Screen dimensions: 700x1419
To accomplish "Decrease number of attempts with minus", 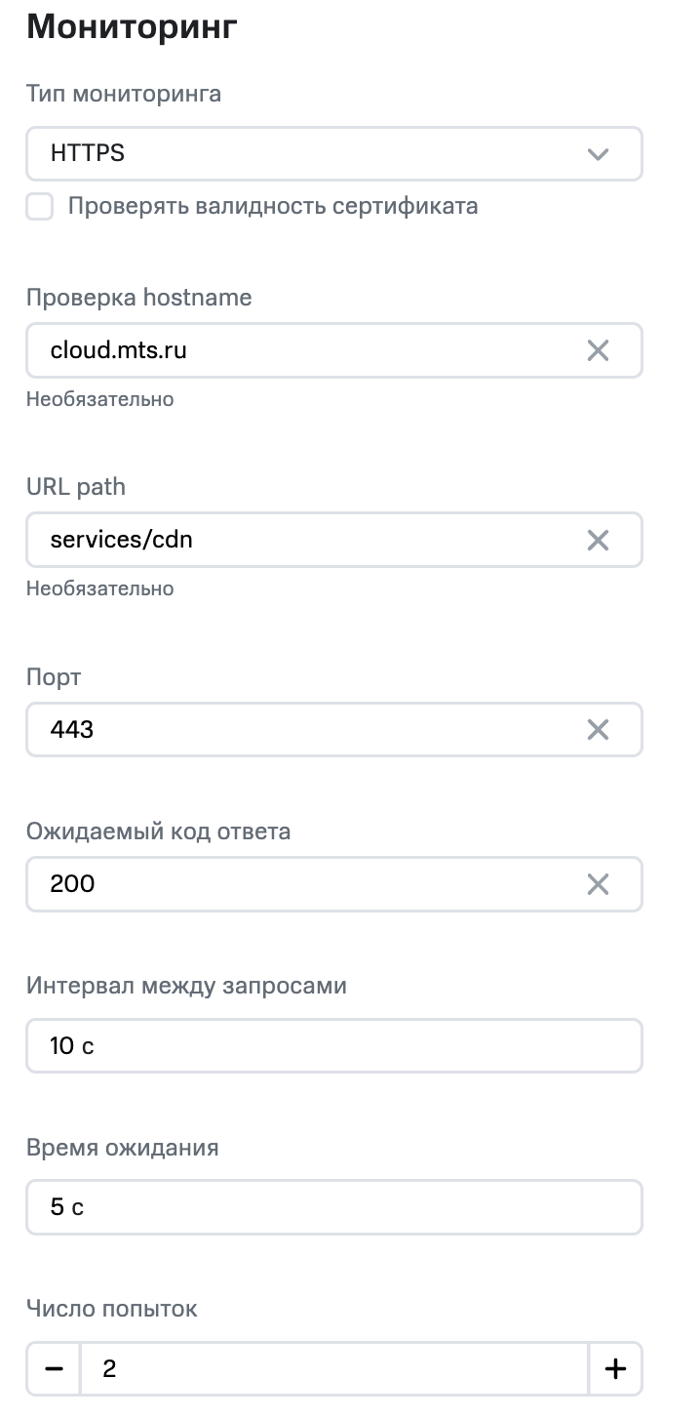I will coord(55,1369).
